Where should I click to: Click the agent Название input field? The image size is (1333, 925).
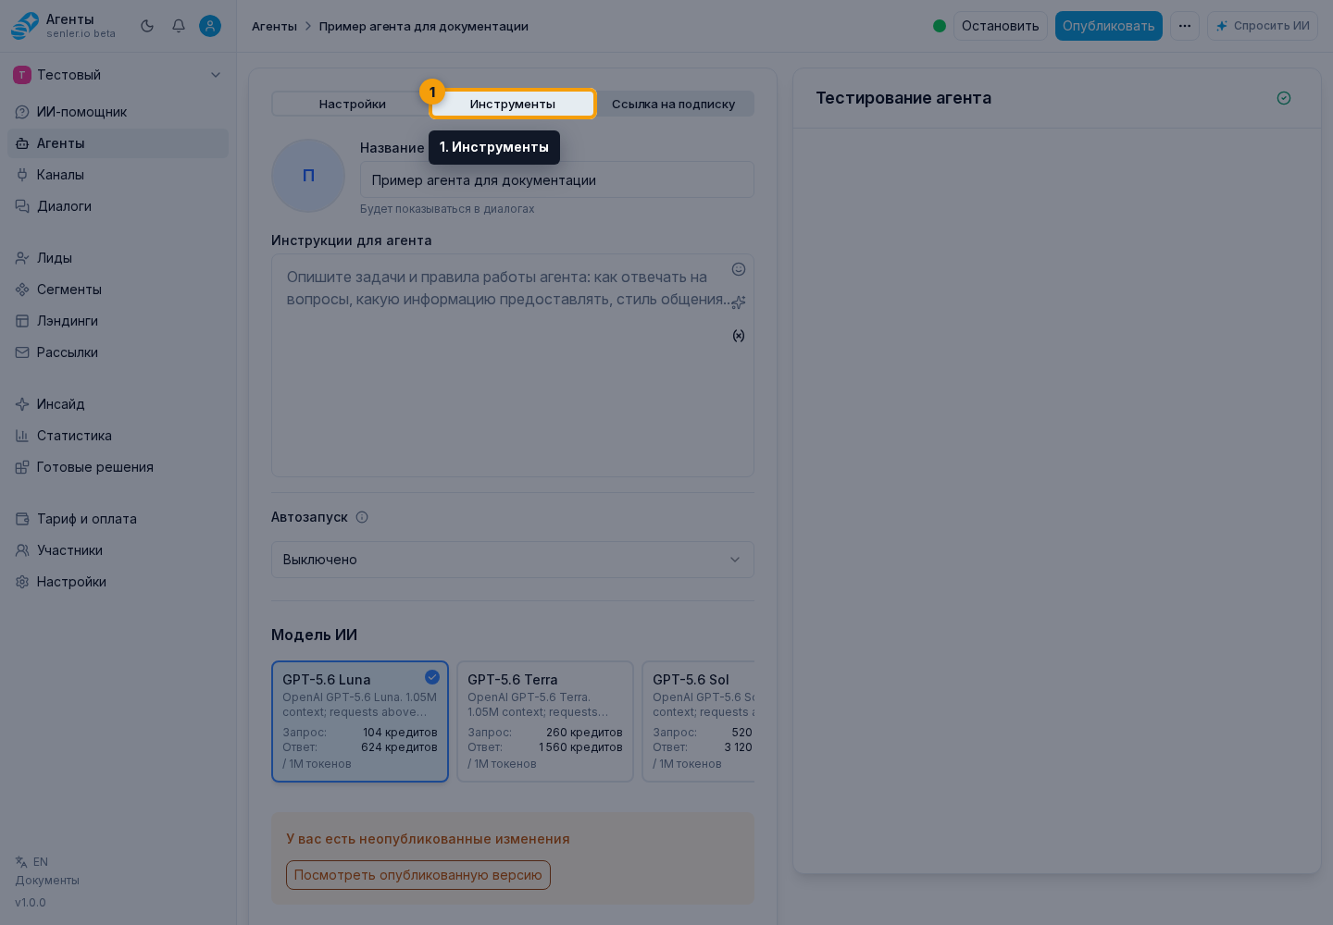click(557, 180)
